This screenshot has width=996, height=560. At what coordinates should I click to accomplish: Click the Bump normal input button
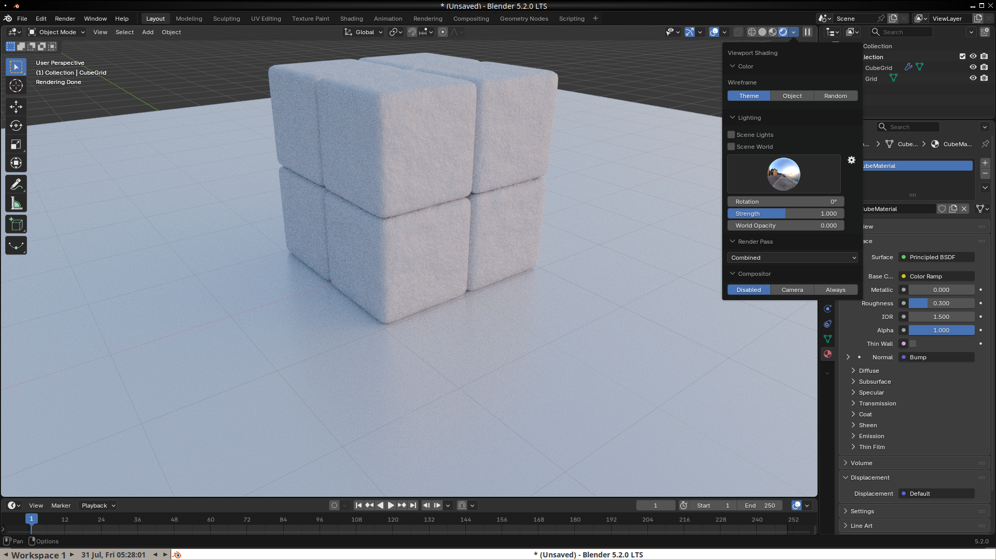point(936,357)
